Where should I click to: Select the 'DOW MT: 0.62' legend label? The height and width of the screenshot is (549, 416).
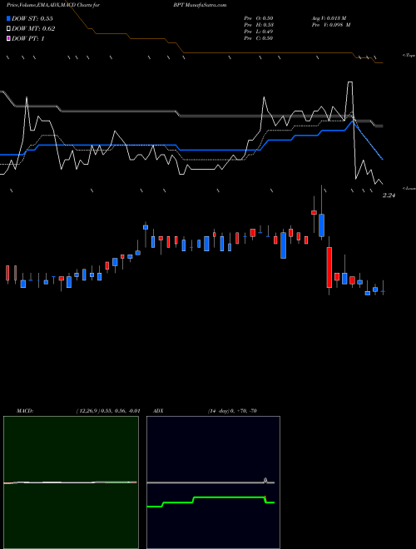pos(33,29)
